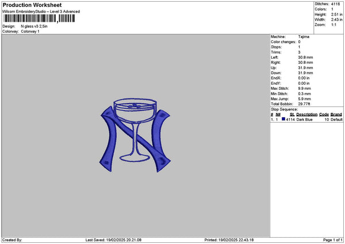The width and height of the screenshot is (345, 244).
Task: Click the Page 1 of 1 indicator
Action: point(333,240)
